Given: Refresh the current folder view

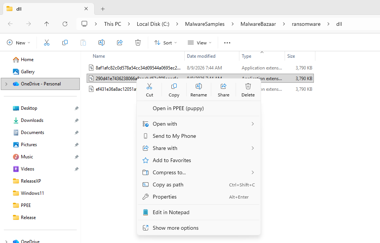Looking at the screenshot, I should pos(65,24).
